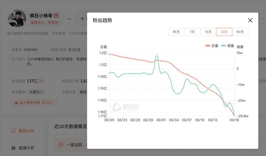Switch to the 90天 time range
The image size is (266, 156).
click(x=240, y=32)
